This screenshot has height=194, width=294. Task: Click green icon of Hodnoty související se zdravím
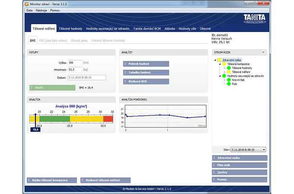224,76
